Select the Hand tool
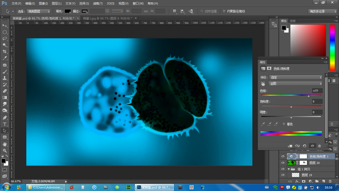The height and width of the screenshot is (191, 339). (x=5, y=144)
